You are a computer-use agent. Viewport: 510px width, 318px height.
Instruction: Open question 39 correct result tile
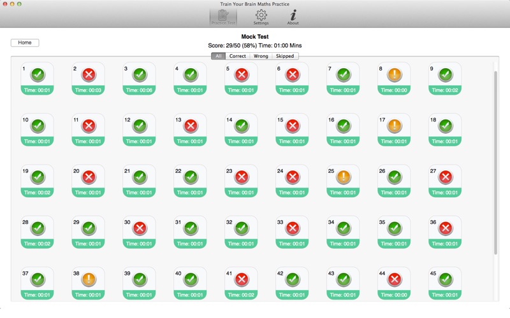(x=139, y=283)
